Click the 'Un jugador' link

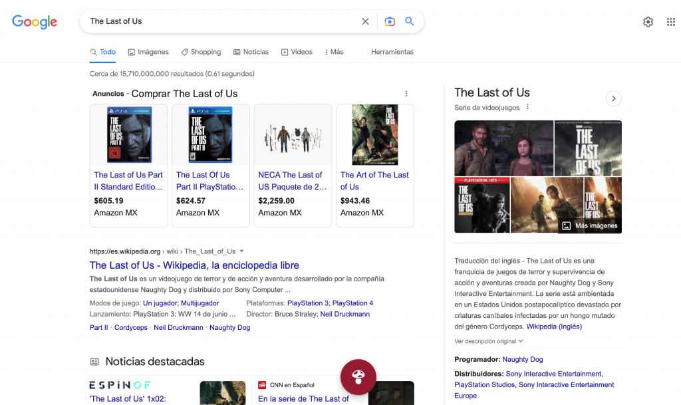tap(160, 303)
